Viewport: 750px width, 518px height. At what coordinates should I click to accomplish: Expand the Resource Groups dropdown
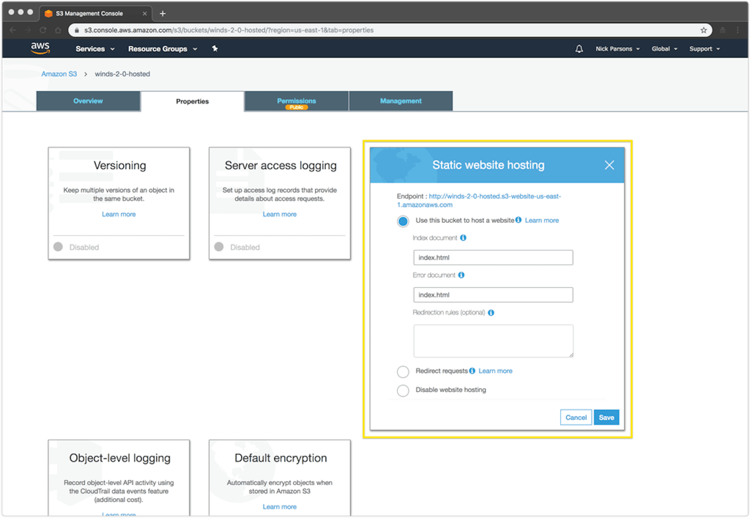pos(163,49)
